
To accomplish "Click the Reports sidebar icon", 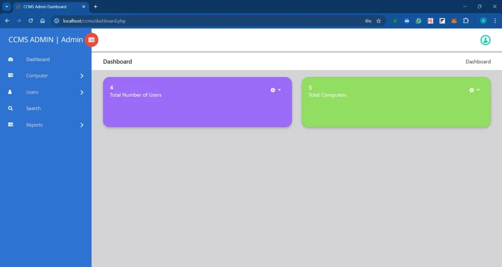I will [x=11, y=124].
